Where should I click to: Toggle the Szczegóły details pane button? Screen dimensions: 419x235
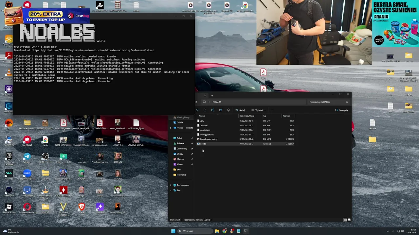(341, 110)
